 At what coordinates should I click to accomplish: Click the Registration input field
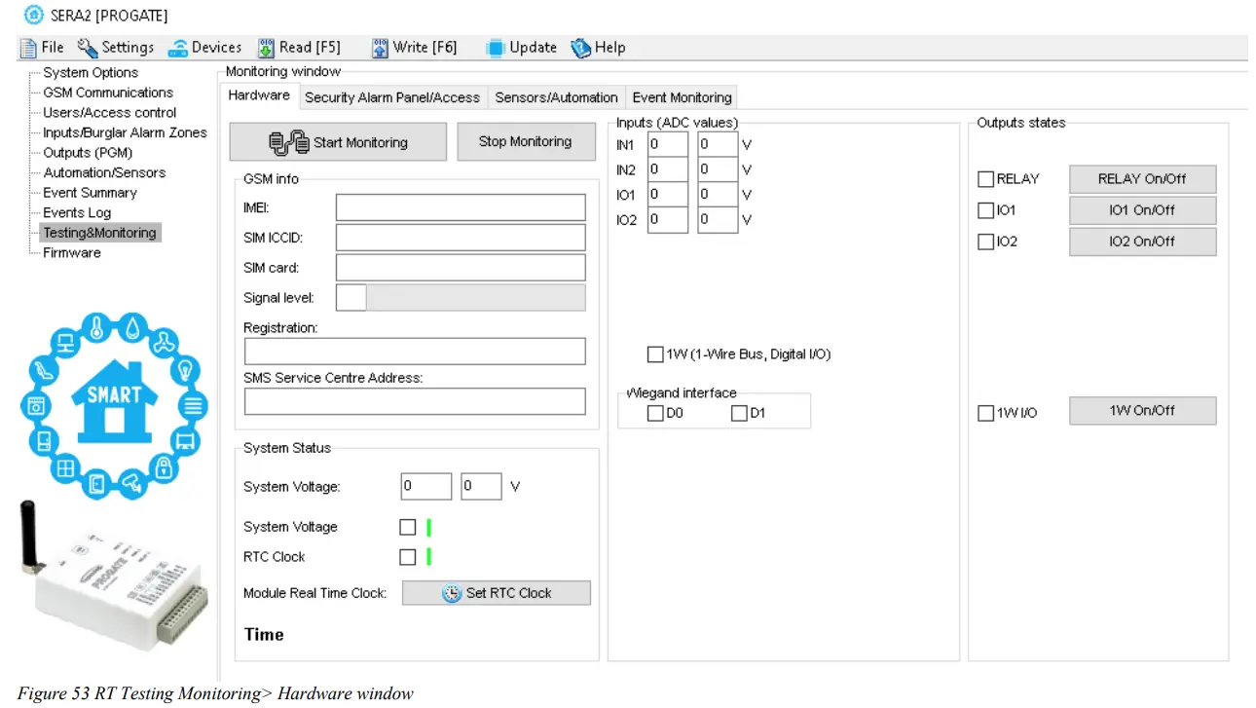pyautogui.click(x=415, y=352)
